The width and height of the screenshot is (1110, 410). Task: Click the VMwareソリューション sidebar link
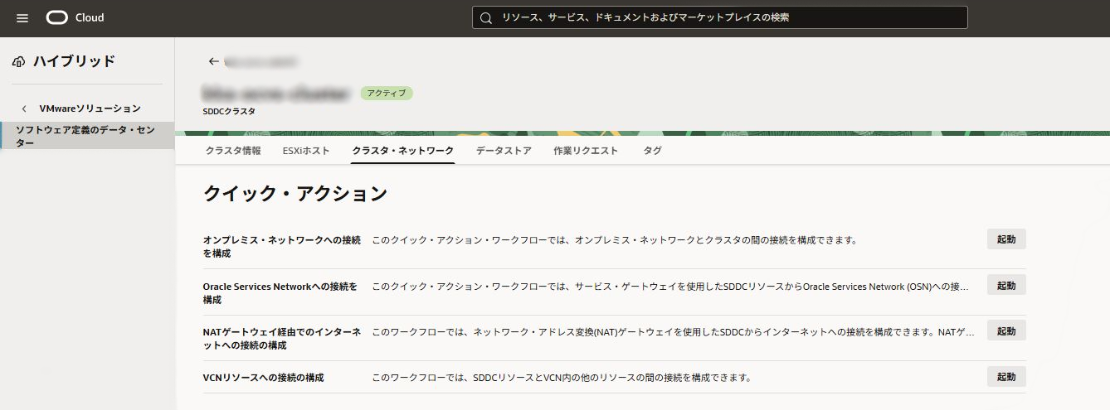click(90, 109)
